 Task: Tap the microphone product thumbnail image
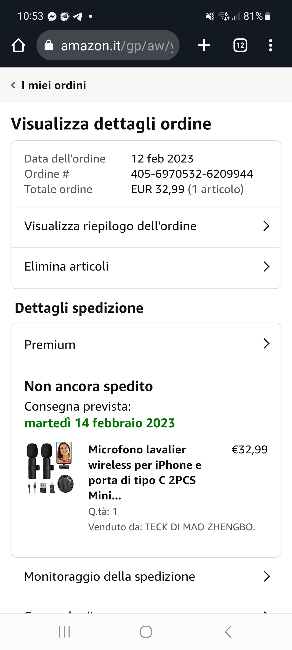[50, 467]
